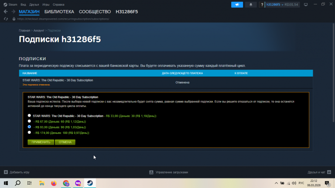Click the blue megaphone announcements button
Screen dimensions: 335x188
(237, 4)
